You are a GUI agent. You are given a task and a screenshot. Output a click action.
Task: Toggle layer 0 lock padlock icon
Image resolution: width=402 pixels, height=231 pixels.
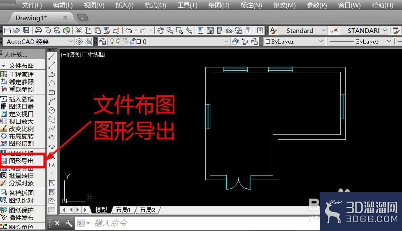click(x=133, y=41)
